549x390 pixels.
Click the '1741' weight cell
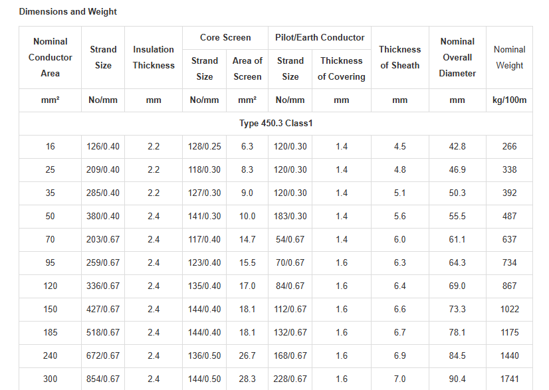pyautogui.click(x=509, y=379)
